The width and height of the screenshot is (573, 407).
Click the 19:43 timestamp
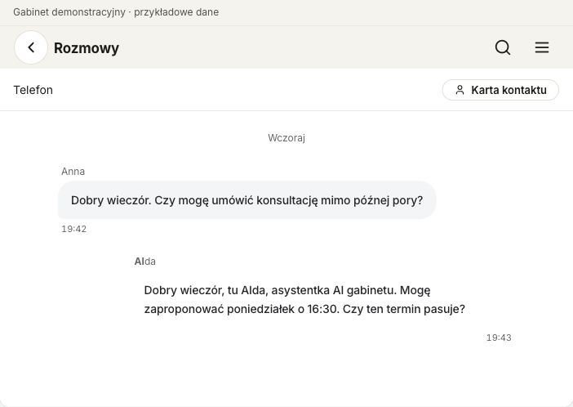[499, 338]
